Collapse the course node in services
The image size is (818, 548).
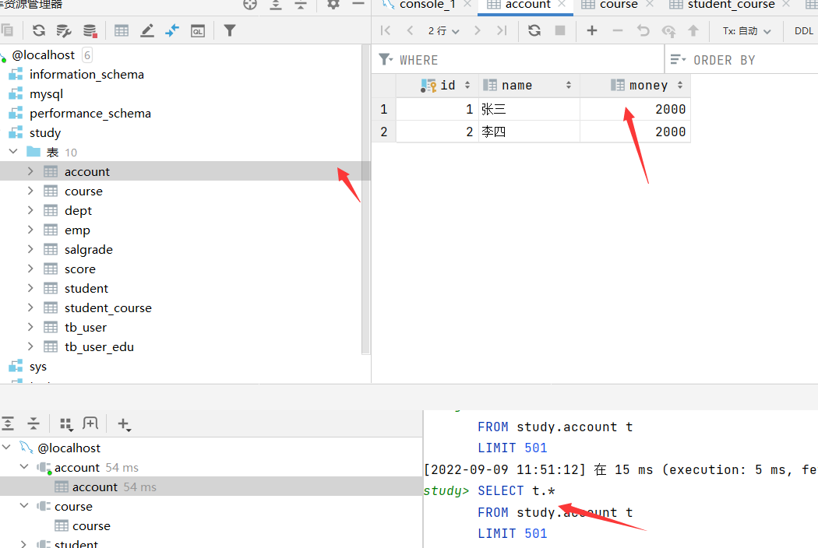(24, 506)
